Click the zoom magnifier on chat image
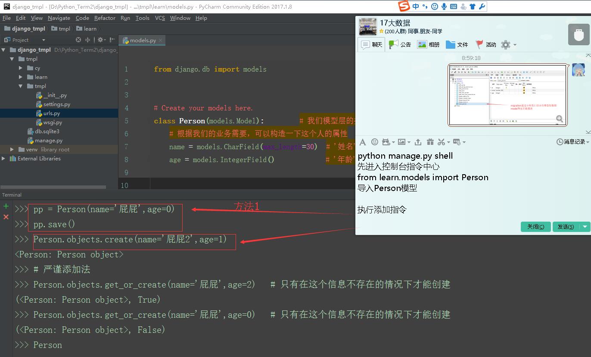Image resolution: width=591 pixels, height=357 pixels. tap(559, 119)
